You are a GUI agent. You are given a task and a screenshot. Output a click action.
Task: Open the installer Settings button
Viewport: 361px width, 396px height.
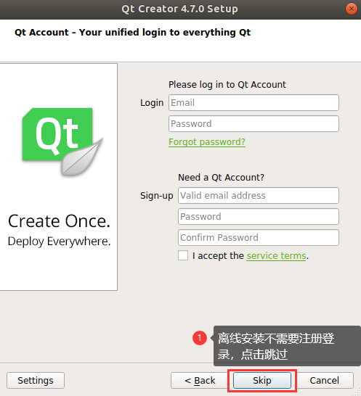tap(36, 380)
